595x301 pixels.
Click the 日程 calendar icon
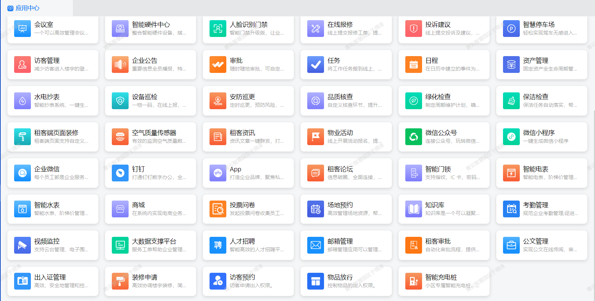pyautogui.click(x=414, y=64)
